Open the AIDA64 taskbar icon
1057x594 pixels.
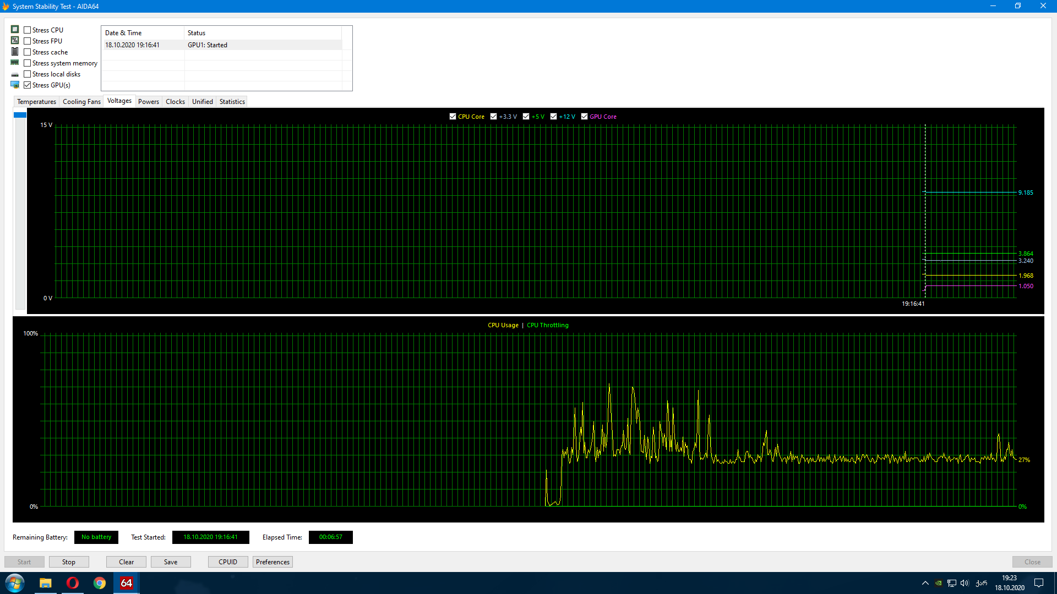(x=126, y=583)
